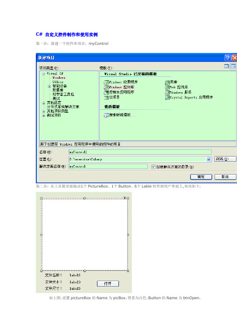Select 测试 project type under Visual C#
237x335 pixels.
pyautogui.click(x=56, y=98)
